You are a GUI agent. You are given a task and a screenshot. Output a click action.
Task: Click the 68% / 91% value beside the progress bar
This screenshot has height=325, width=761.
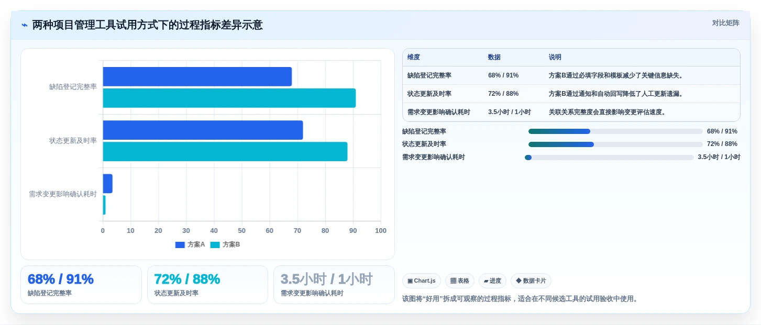[722, 131]
